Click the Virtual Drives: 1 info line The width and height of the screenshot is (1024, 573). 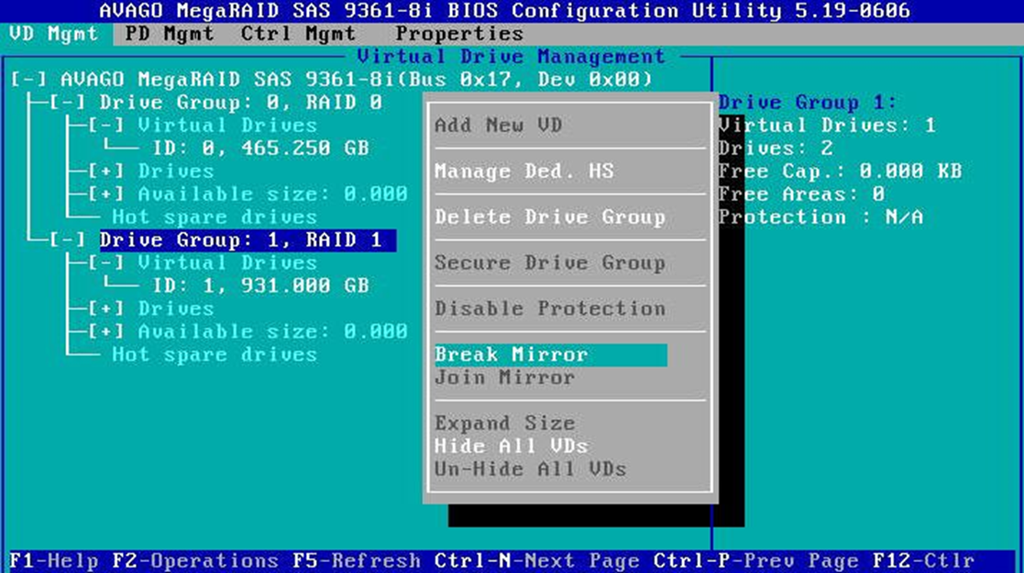click(828, 126)
